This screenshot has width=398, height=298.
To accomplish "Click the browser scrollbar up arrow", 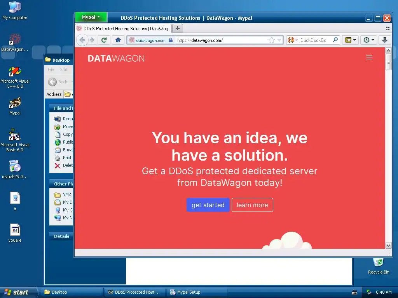I will pos(388,51).
